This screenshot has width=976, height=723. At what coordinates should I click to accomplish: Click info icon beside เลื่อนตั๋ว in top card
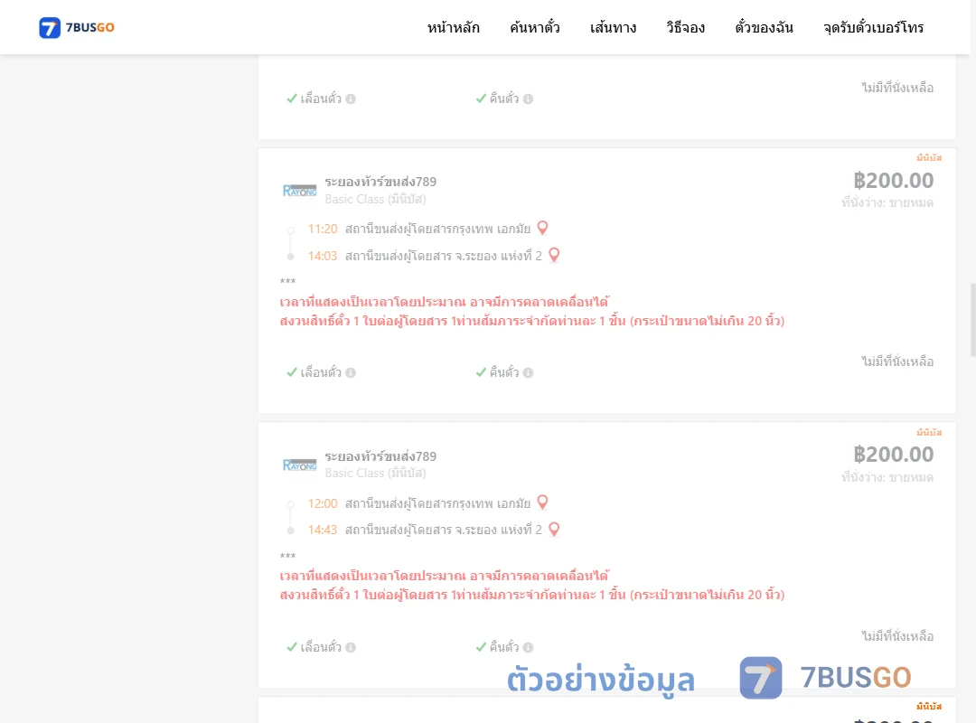coord(351,99)
